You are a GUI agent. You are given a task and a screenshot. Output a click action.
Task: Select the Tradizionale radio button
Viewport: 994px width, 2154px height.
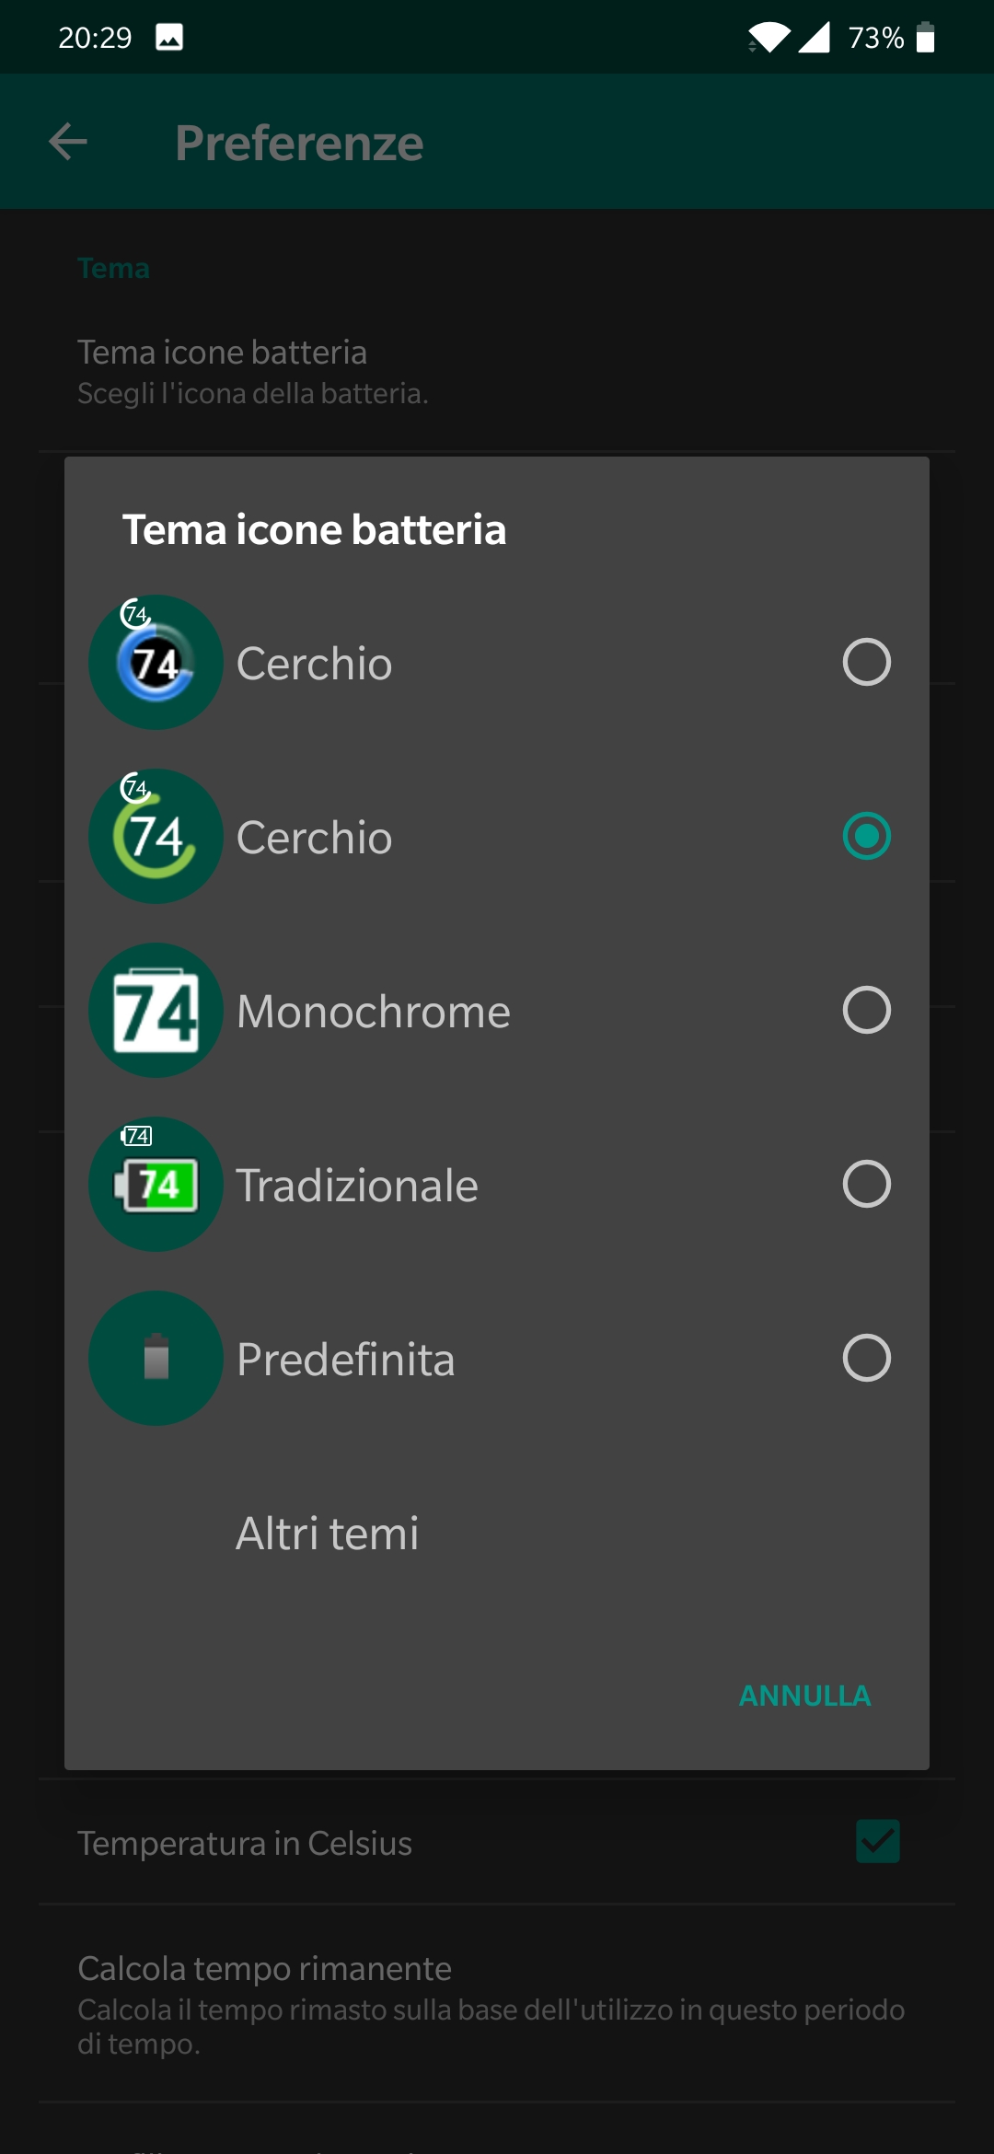[x=866, y=1185]
